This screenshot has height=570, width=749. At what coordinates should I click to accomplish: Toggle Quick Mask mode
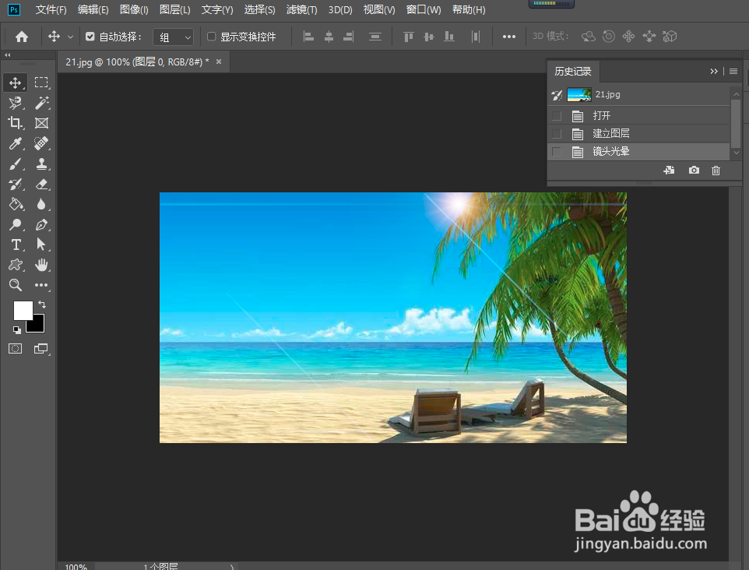click(x=15, y=349)
